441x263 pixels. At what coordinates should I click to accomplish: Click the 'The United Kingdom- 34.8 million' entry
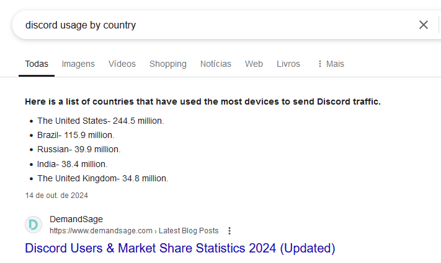pyautogui.click(x=103, y=178)
